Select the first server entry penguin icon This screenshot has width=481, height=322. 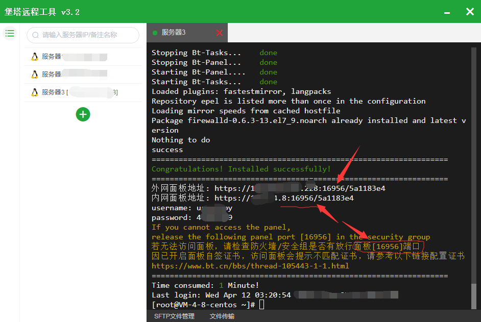coord(35,57)
